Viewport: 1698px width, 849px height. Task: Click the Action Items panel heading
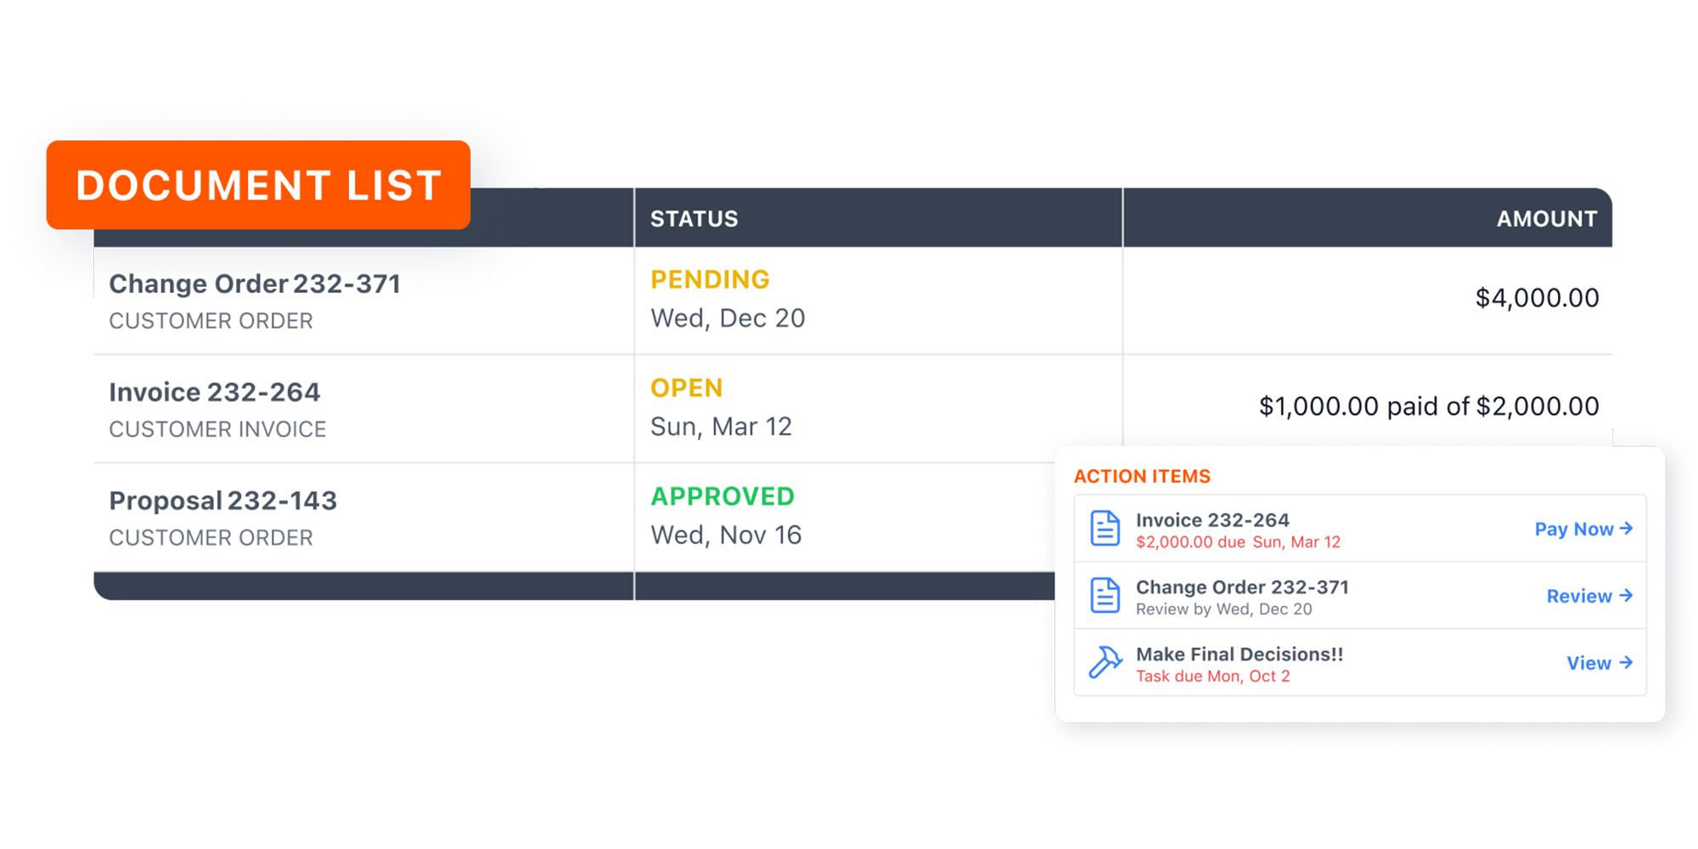(x=1142, y=476)
